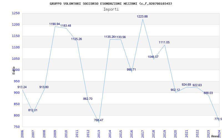Select the 1183.48 data label

click(x=66, y=26)
